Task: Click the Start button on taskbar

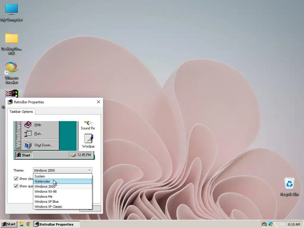Action: 9,224
